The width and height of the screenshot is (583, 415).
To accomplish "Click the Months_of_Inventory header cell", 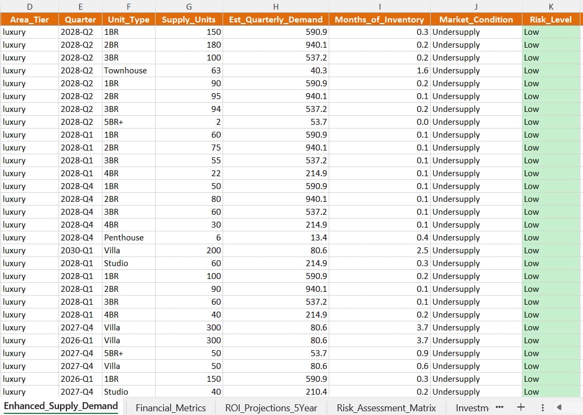I will pyautogui.click(x=379, y=19).
